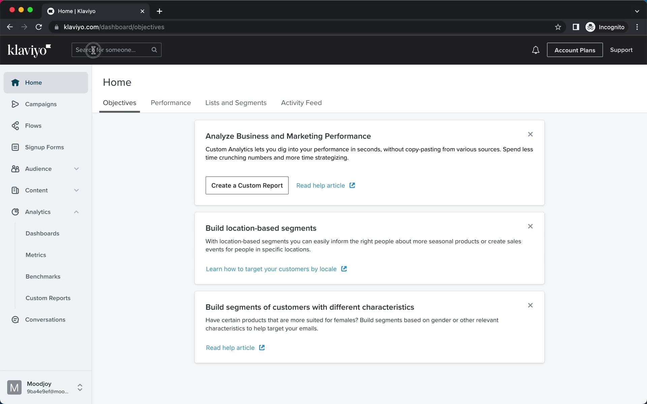Image resolution: width=647 pixels, height=404 pixels.
Task: Dismiss the segments with different characteristics card
Action: 530,305
